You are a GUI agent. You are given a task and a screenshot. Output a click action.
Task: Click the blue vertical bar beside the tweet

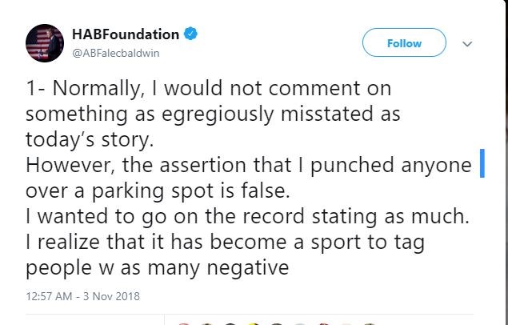(x=482, y=162)
